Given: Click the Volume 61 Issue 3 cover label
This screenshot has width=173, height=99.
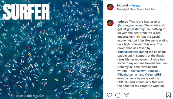Looking at the screenshot, I should pyautogui.click(x=95, y=5).
